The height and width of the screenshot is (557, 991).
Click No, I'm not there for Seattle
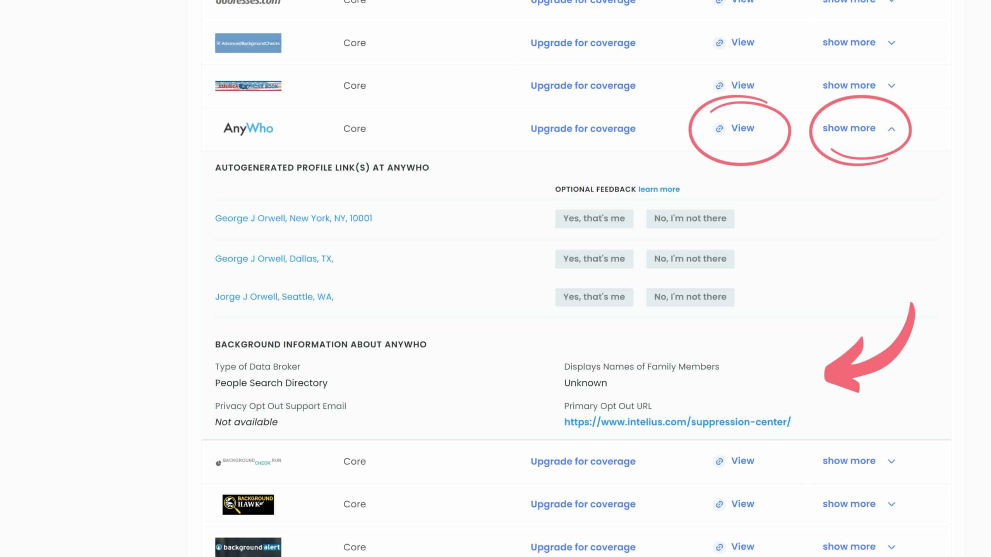click(690, 297)
